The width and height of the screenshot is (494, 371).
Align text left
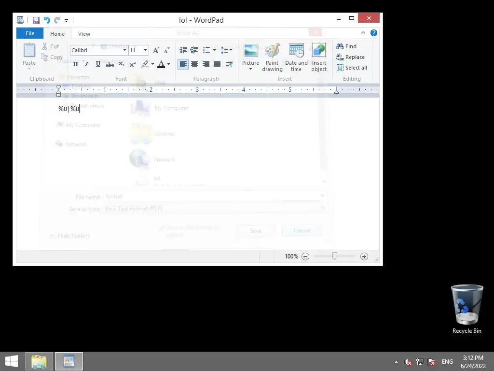(183, 64)
